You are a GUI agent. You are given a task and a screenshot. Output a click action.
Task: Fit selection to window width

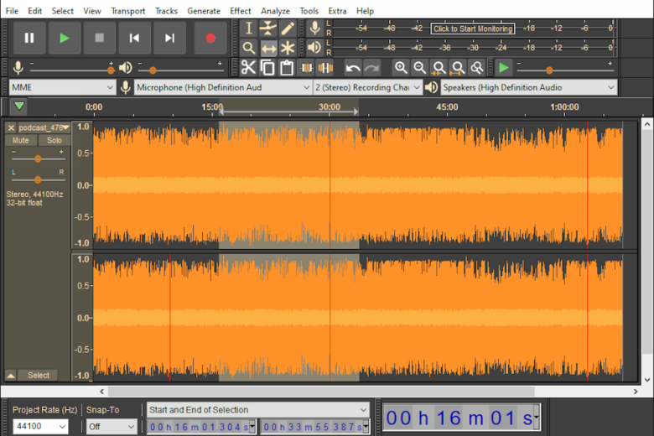click(x=439, y=68)
